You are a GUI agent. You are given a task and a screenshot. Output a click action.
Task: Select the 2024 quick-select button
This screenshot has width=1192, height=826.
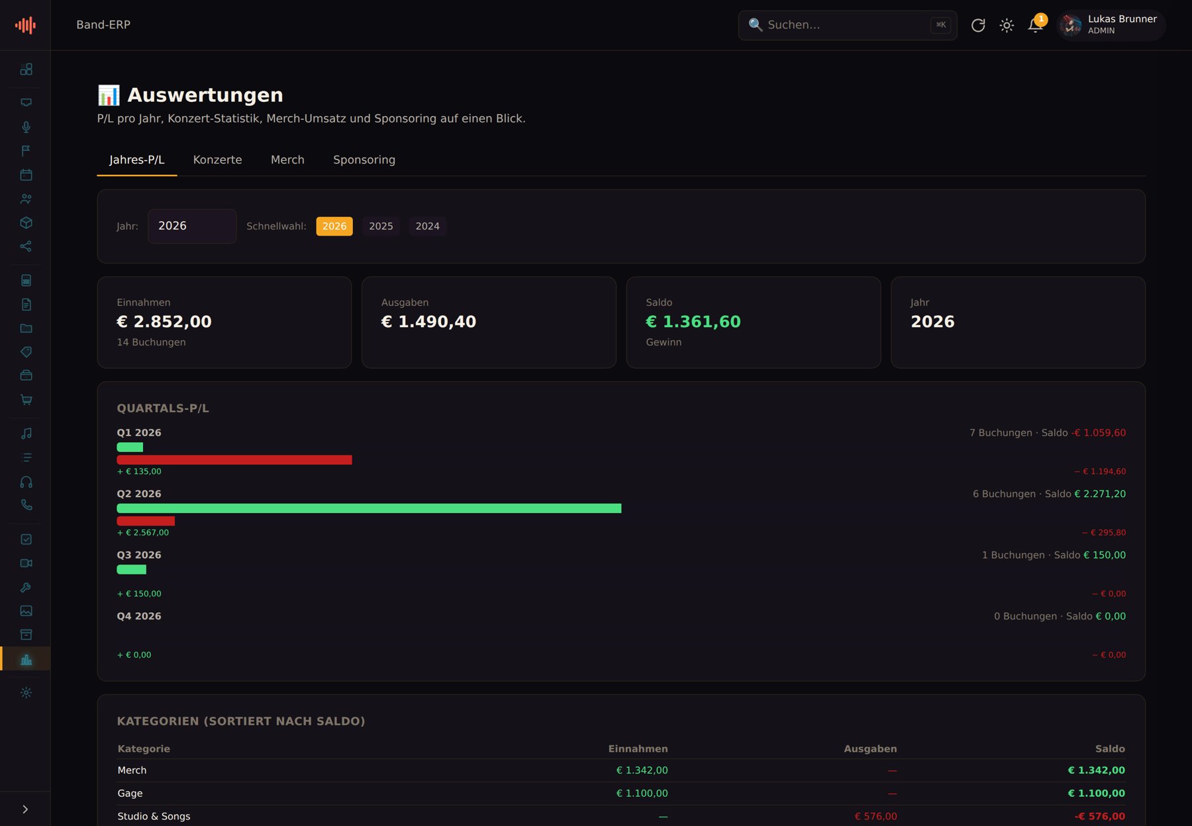coord(427,226)
